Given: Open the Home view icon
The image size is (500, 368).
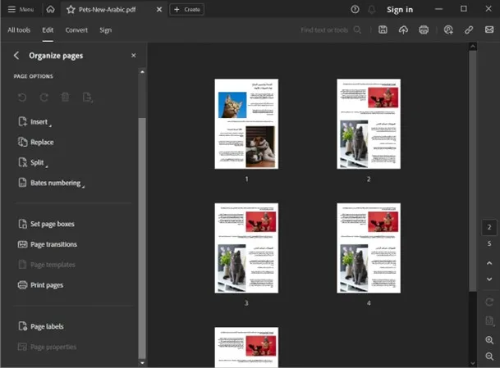Looking at the screenshot, I should coord(51,9).
